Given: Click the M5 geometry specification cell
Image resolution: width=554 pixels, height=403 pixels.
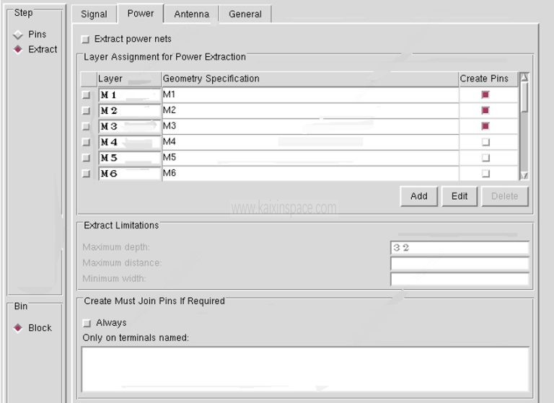Looking at the screenshot, I should 310,157.
